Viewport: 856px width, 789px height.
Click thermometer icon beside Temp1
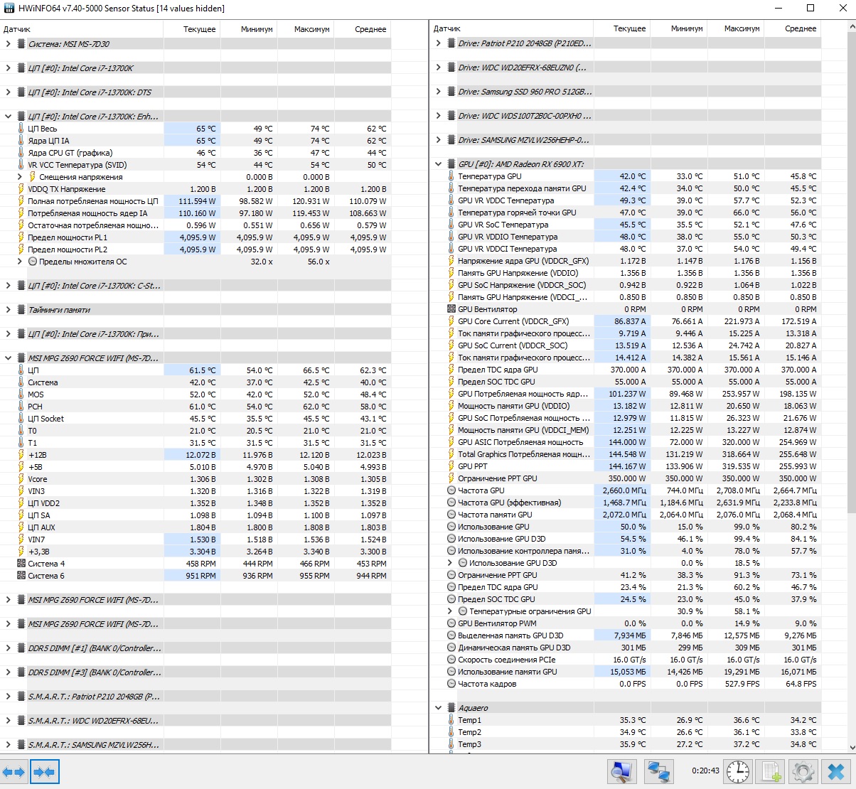(451, 720)
